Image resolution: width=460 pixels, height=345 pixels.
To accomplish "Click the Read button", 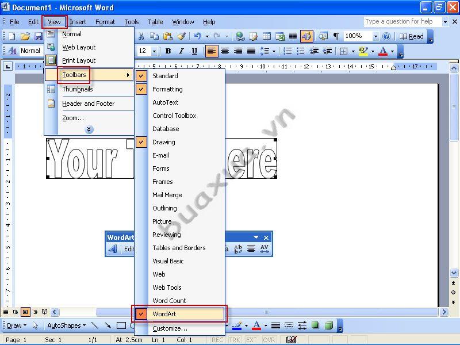I will point(412,36).
